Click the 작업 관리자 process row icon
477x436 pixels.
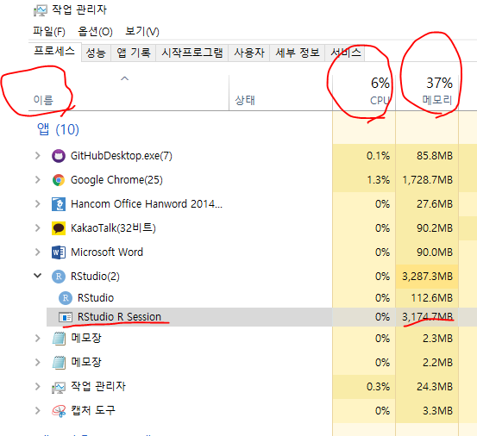coord(59,387)
